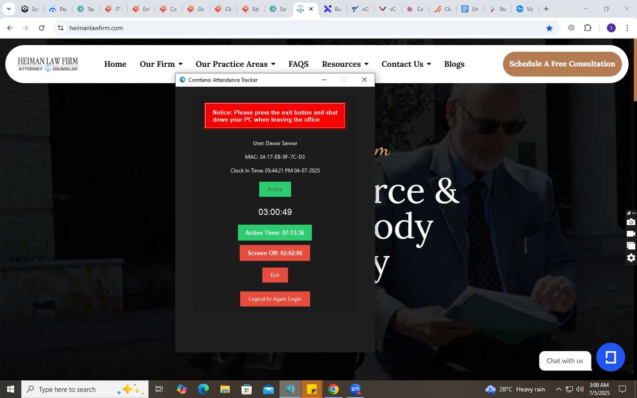Open the FAQS page

click(x=299, y=64)
